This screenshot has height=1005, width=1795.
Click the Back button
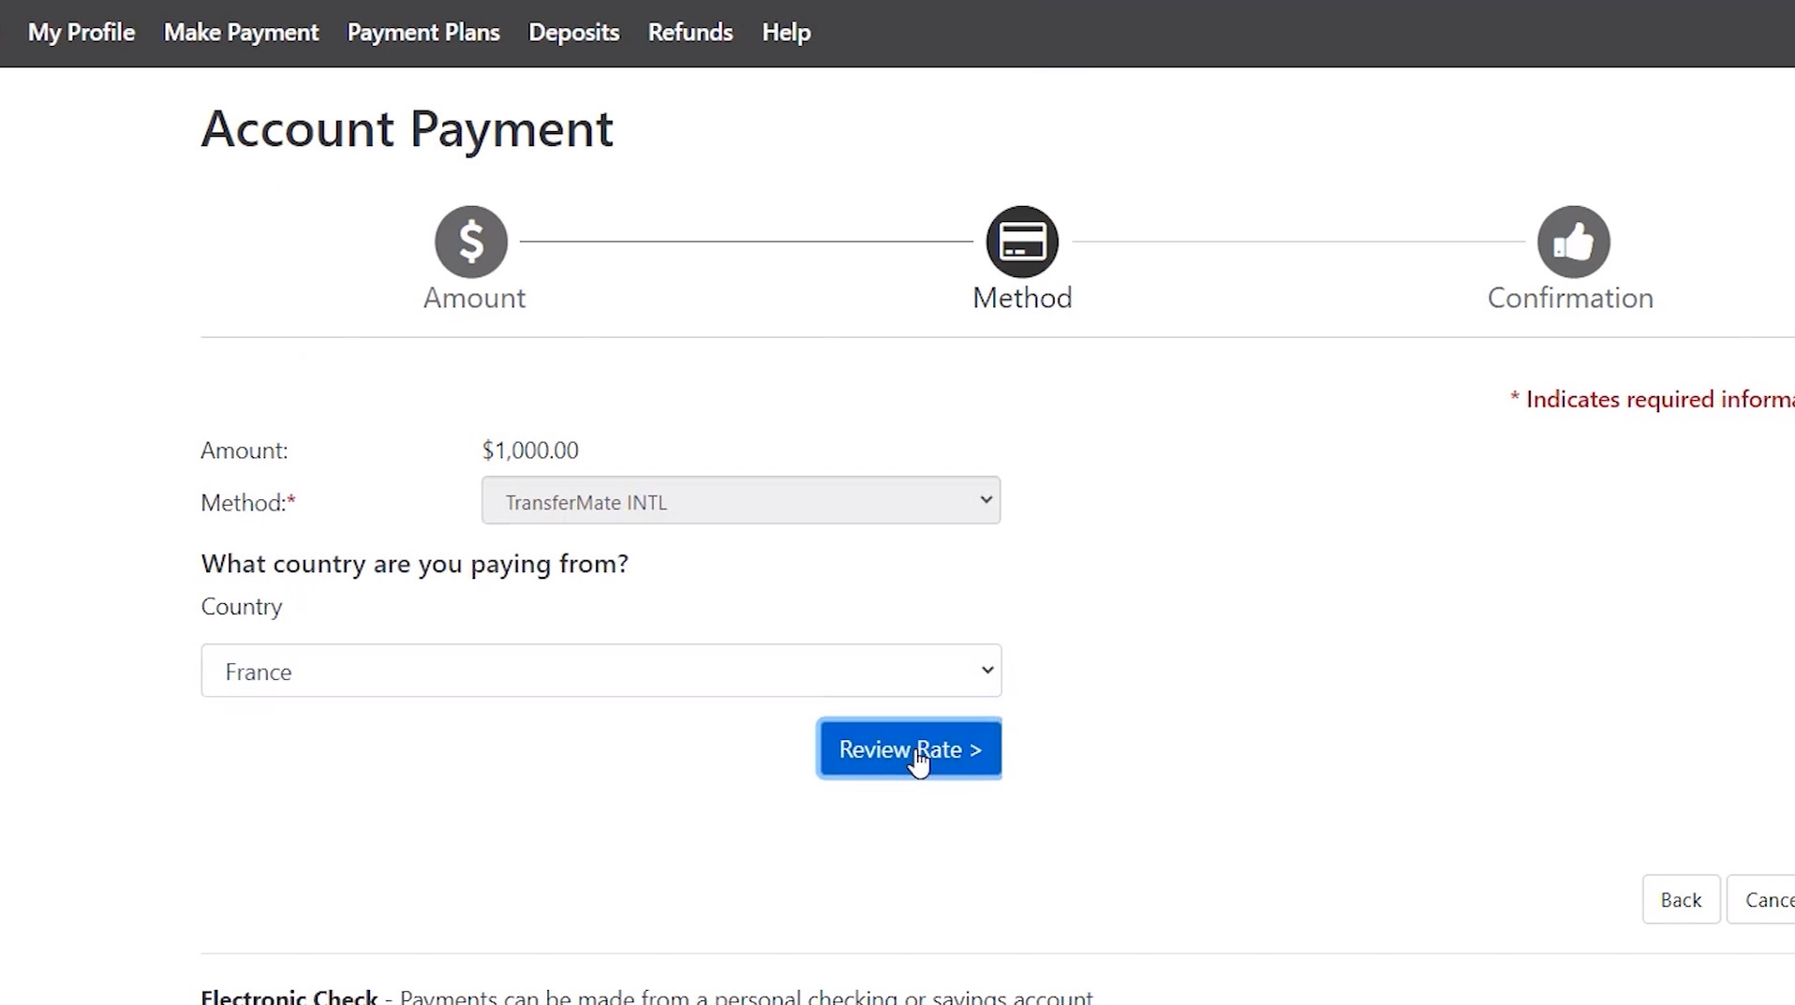pyautogui.click(x=1680, y=899)
